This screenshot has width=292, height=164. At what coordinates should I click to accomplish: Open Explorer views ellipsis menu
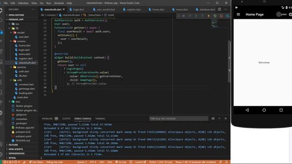point(33,9)
